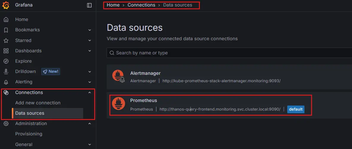Viewport: 352px width, 149px height.
Task: Click the Alerting bell icon
Action: tap(6, 82)
